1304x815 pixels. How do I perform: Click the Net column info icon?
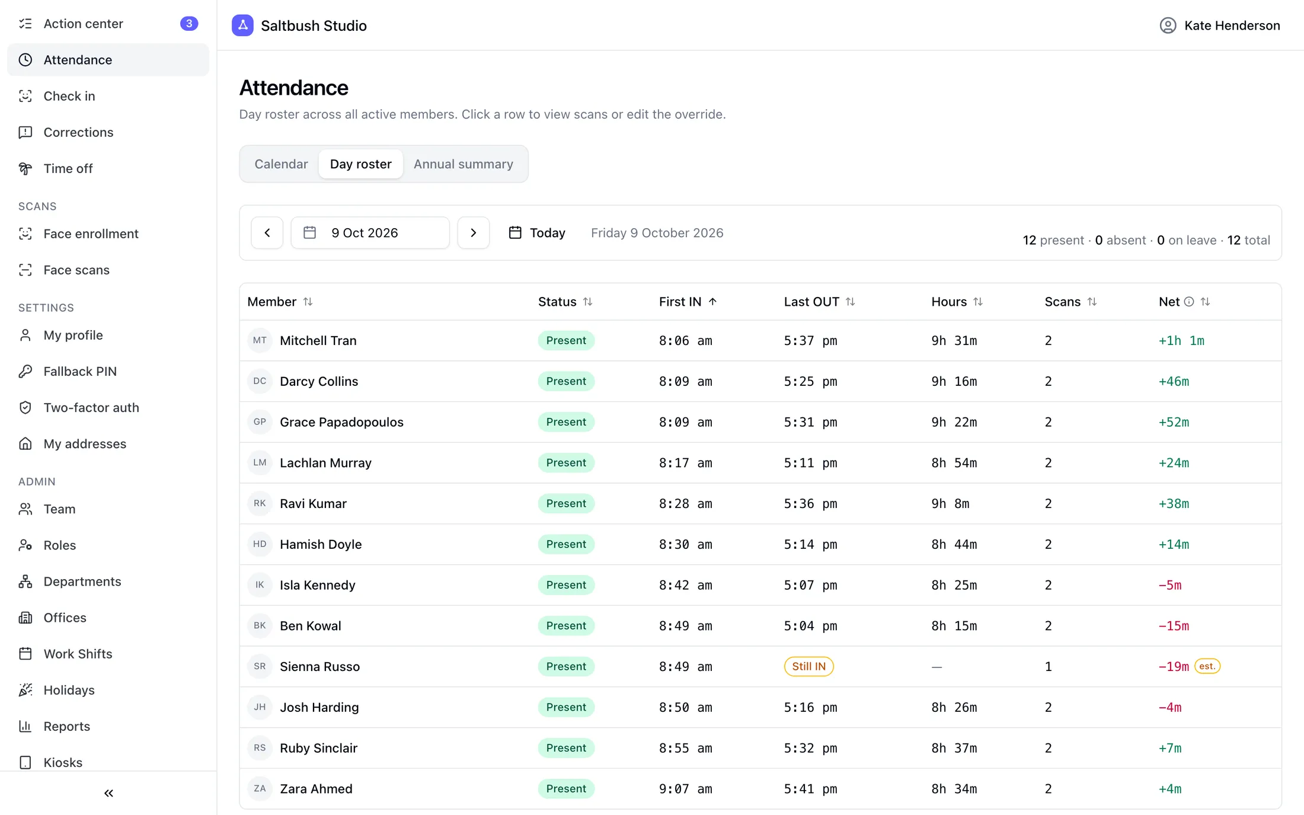(x=1188, y=302)
